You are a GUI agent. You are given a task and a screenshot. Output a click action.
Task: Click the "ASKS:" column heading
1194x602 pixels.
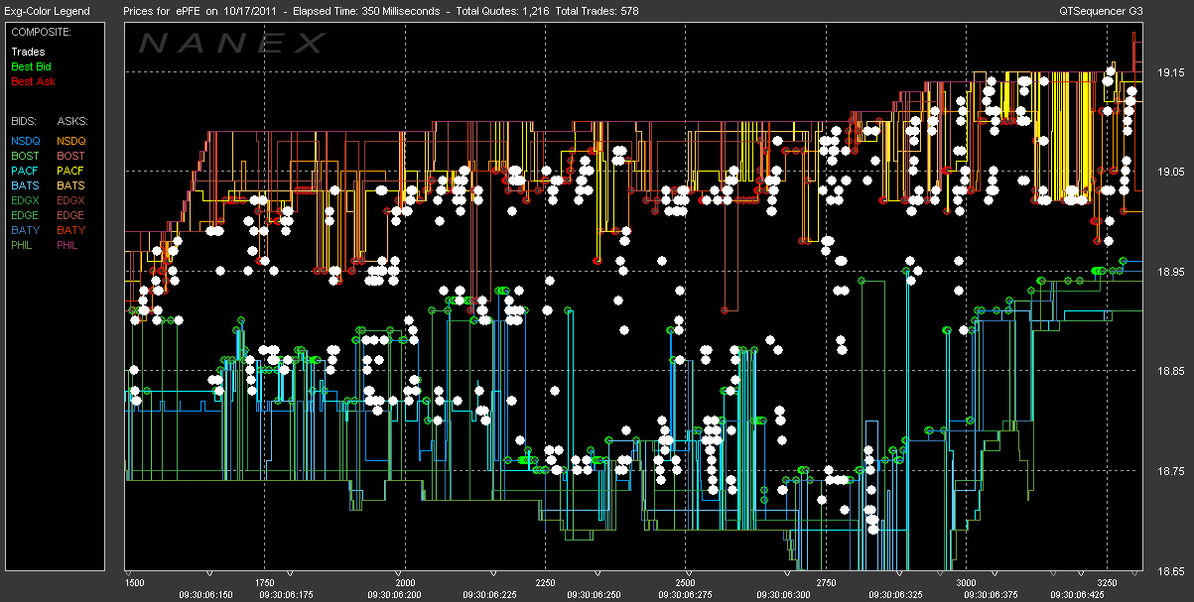pyautogui.click(x=71, y=120)
